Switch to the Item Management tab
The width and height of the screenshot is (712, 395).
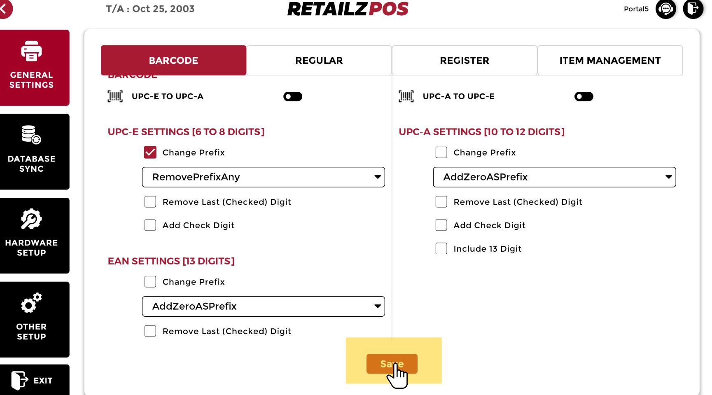(x=610, y=61)
